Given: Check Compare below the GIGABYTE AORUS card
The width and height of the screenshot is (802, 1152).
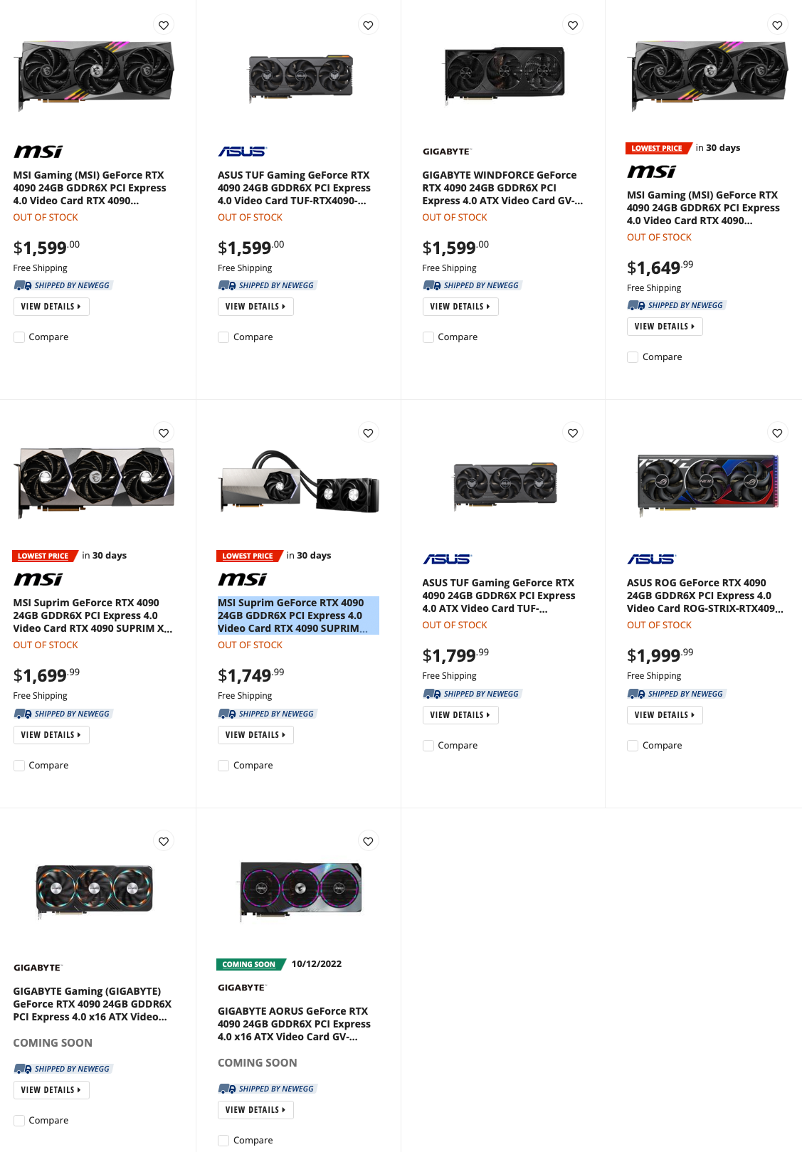Looking at the screenshot, I should [223, 1139].
